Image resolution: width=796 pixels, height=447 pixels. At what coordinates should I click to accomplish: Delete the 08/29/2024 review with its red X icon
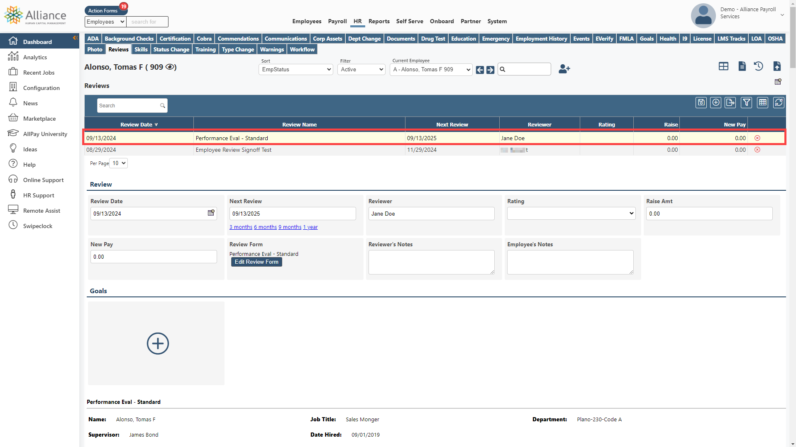click(757, 150)
